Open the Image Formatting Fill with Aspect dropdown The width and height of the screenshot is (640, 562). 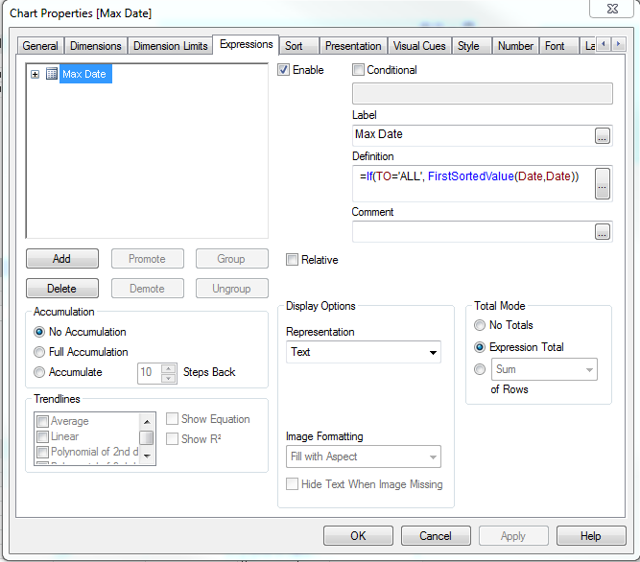364,457
